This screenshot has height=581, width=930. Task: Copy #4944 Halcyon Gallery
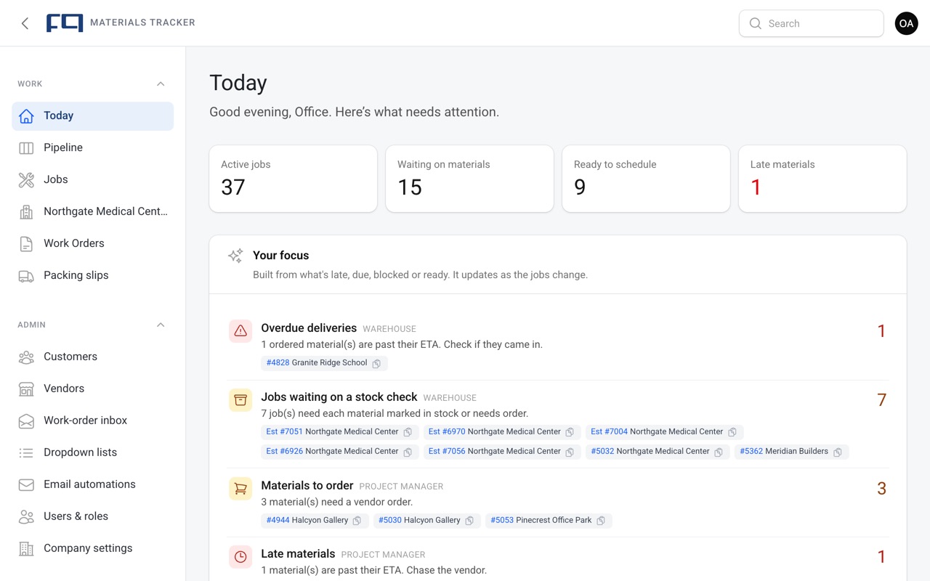pyautogui.click(x=357, y=521)
